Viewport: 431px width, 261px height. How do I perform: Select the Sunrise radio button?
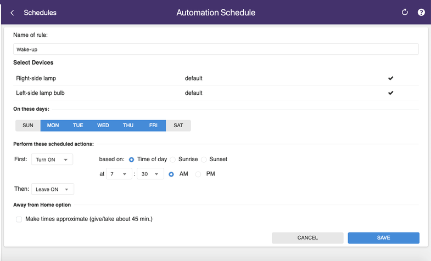click(173, 160)
